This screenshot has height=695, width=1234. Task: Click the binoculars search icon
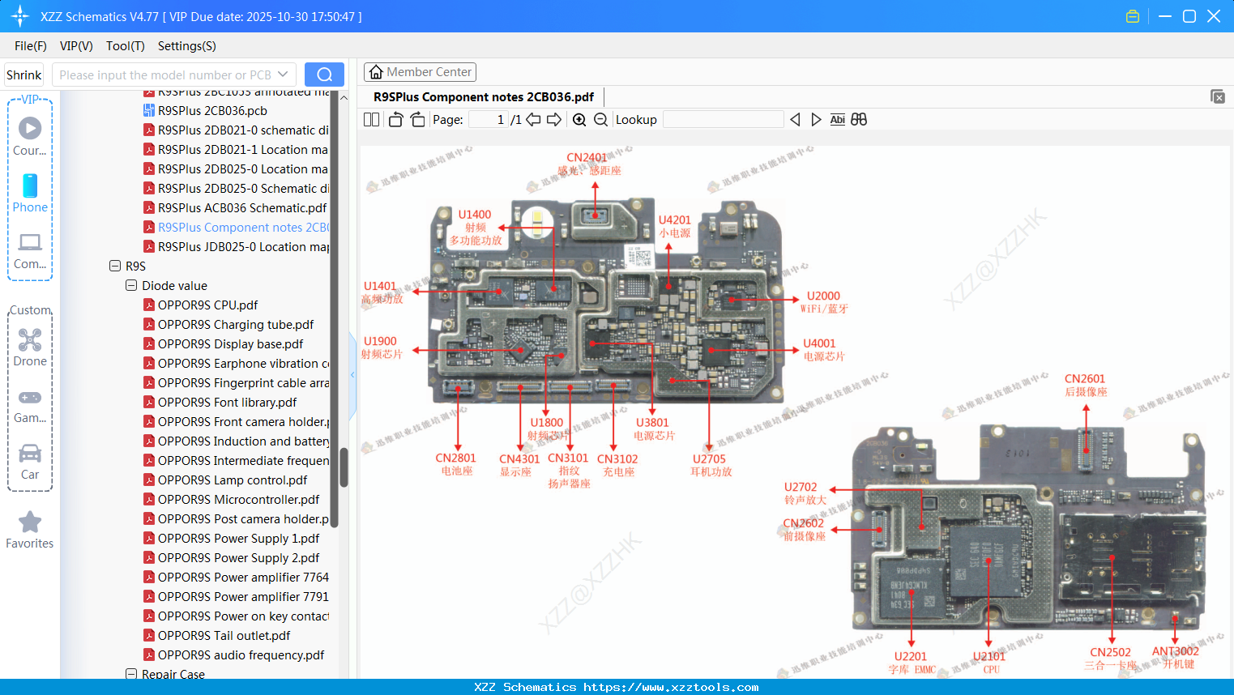click(859, 120)
